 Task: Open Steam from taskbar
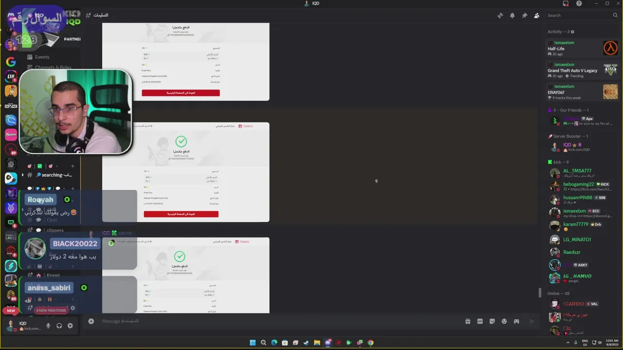point(306,343)
